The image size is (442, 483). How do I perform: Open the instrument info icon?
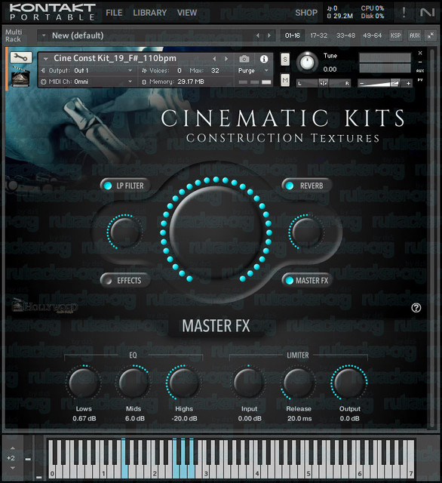(x=264, y=59)
